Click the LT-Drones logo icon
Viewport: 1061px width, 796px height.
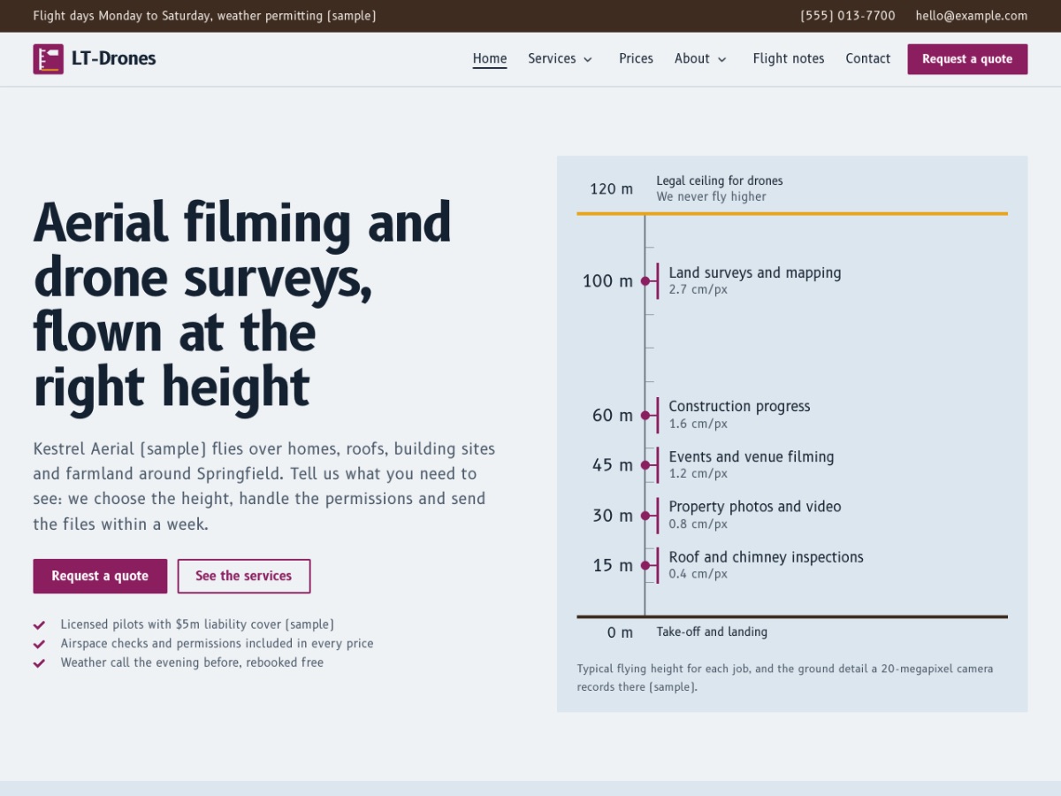point(49,59)
